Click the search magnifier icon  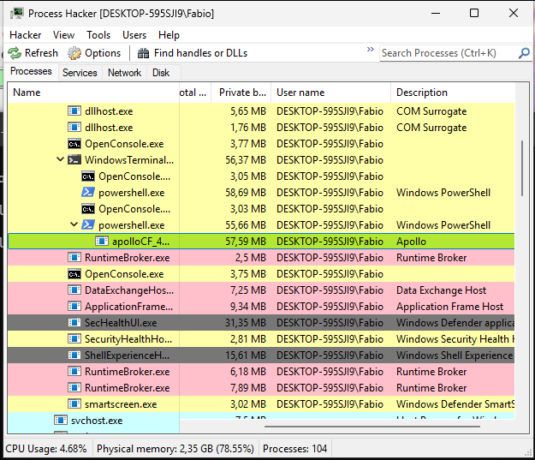click(x=524, y=53)
